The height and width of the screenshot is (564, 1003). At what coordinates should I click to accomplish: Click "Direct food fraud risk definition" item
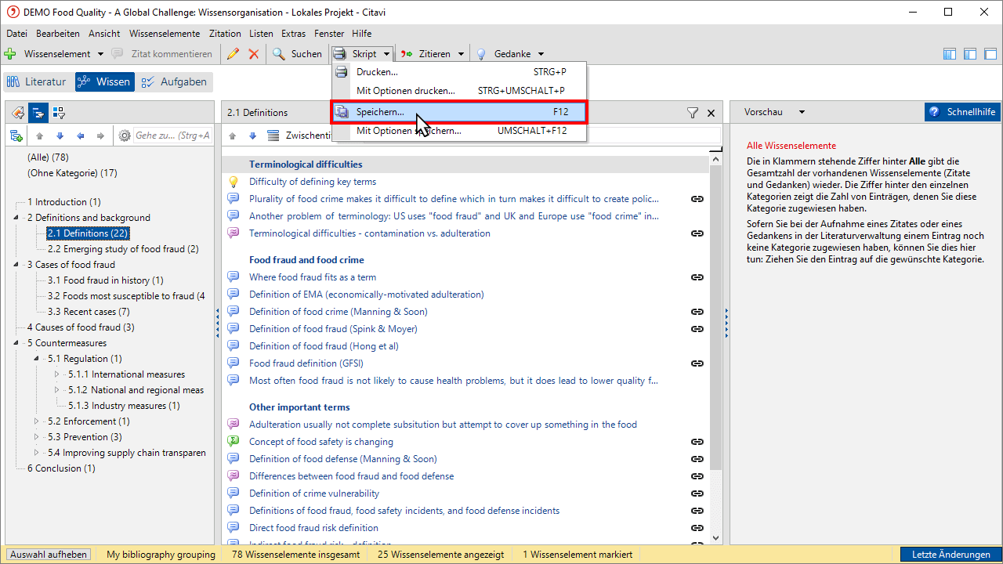[x=313, y=528]
